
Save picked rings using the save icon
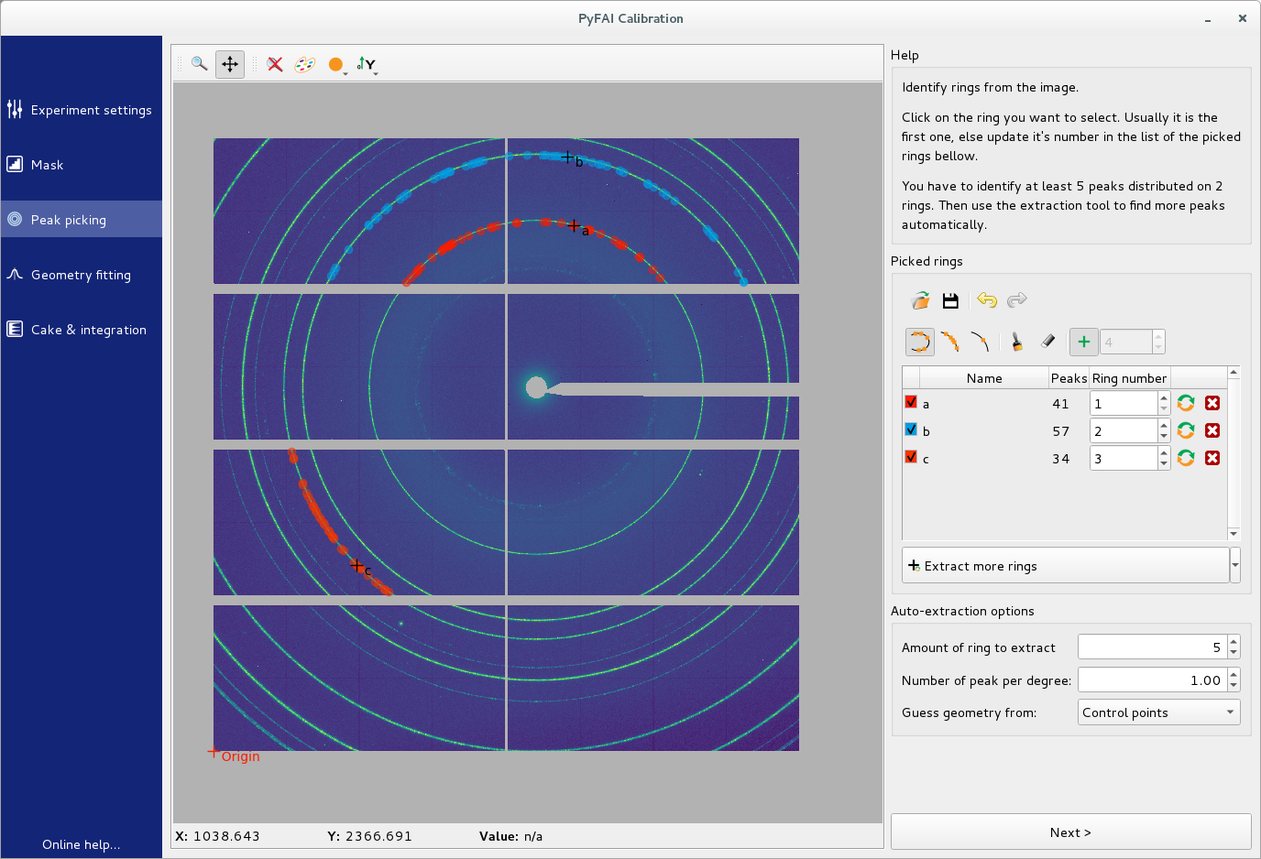(950, 299)
